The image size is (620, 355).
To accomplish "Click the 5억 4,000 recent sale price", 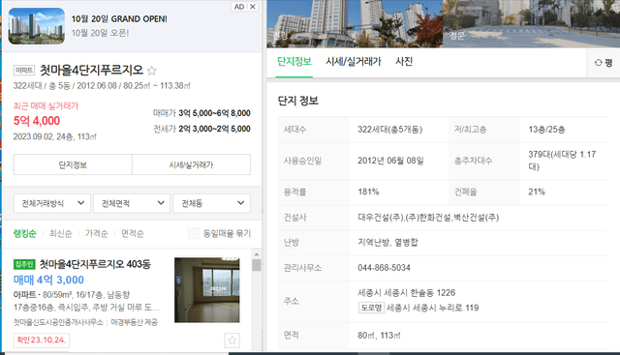I will (x=37, y=121).
